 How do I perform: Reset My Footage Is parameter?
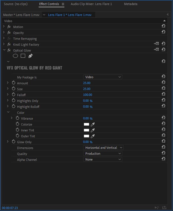click(163, 76)
